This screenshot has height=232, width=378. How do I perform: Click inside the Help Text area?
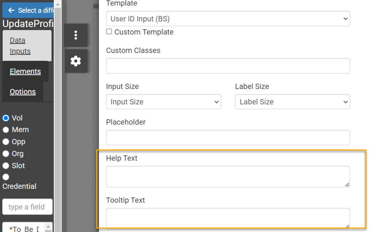click(x=227, y=177)
